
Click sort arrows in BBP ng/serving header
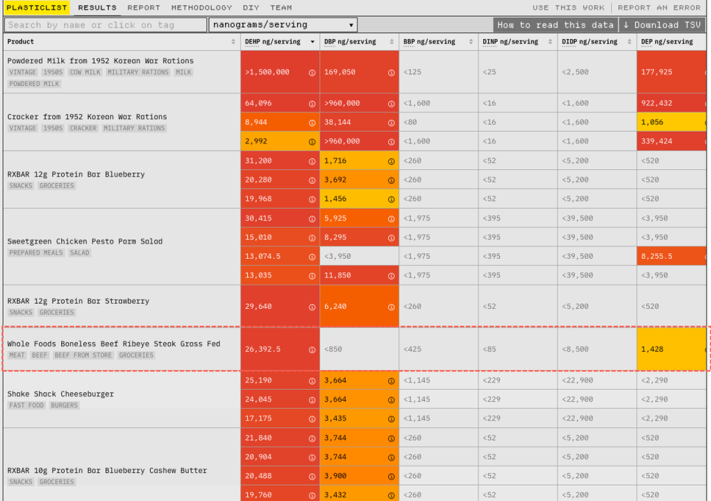[471, 42]
